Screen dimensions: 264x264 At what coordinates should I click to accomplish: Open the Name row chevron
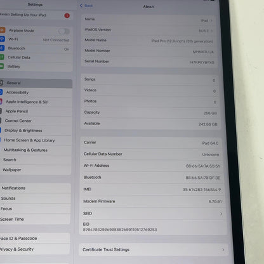tap(211, 20)
